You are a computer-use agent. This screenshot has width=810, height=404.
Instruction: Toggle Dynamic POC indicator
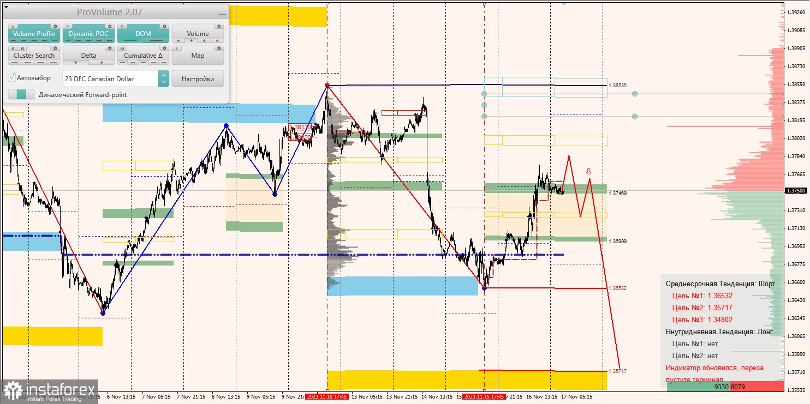coord(88,33)
